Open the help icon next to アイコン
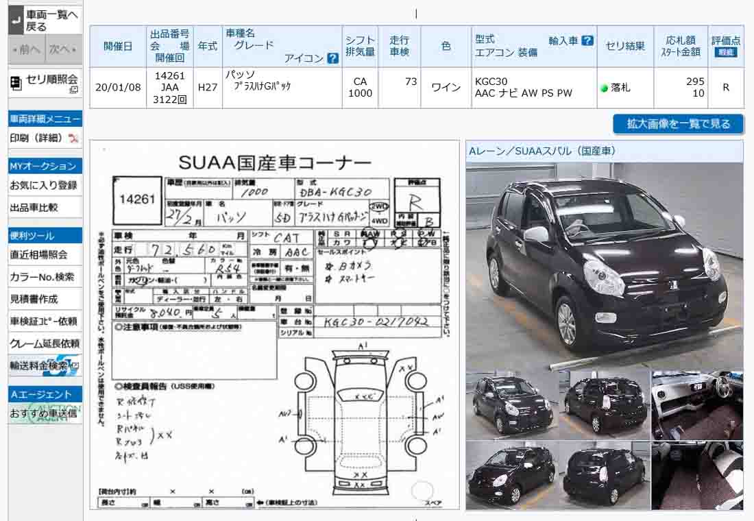Image resolution: width=754 pixels, height=521 pixels. pyautogui.click(x=332, y=58)
